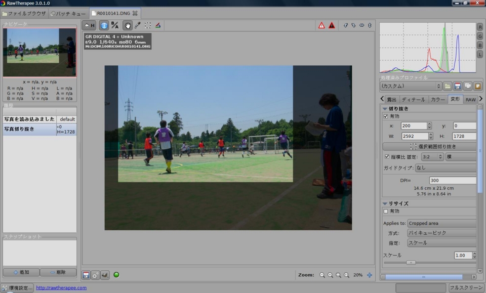This screenshot has width=486, height=293.
Task: Toggle blue histogram channel B
Action: (x=480, y=45)
